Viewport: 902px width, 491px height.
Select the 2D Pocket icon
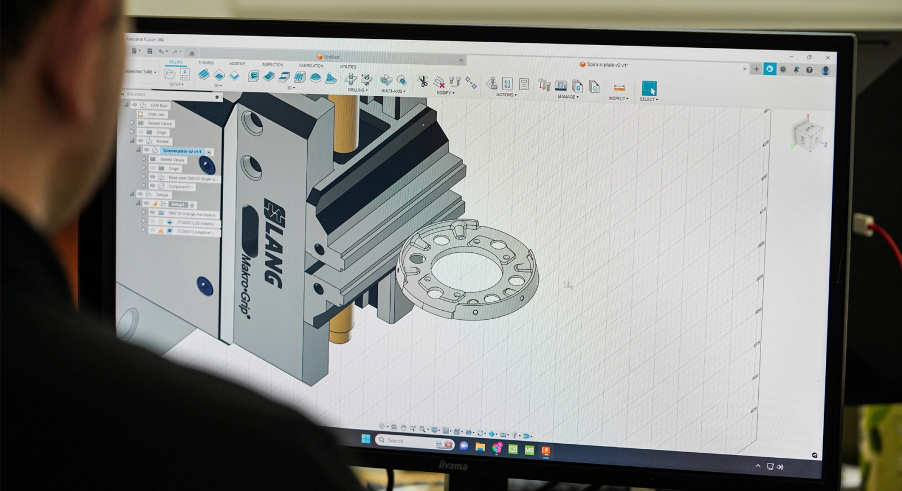pyautogui.click(x=219, y=75)
